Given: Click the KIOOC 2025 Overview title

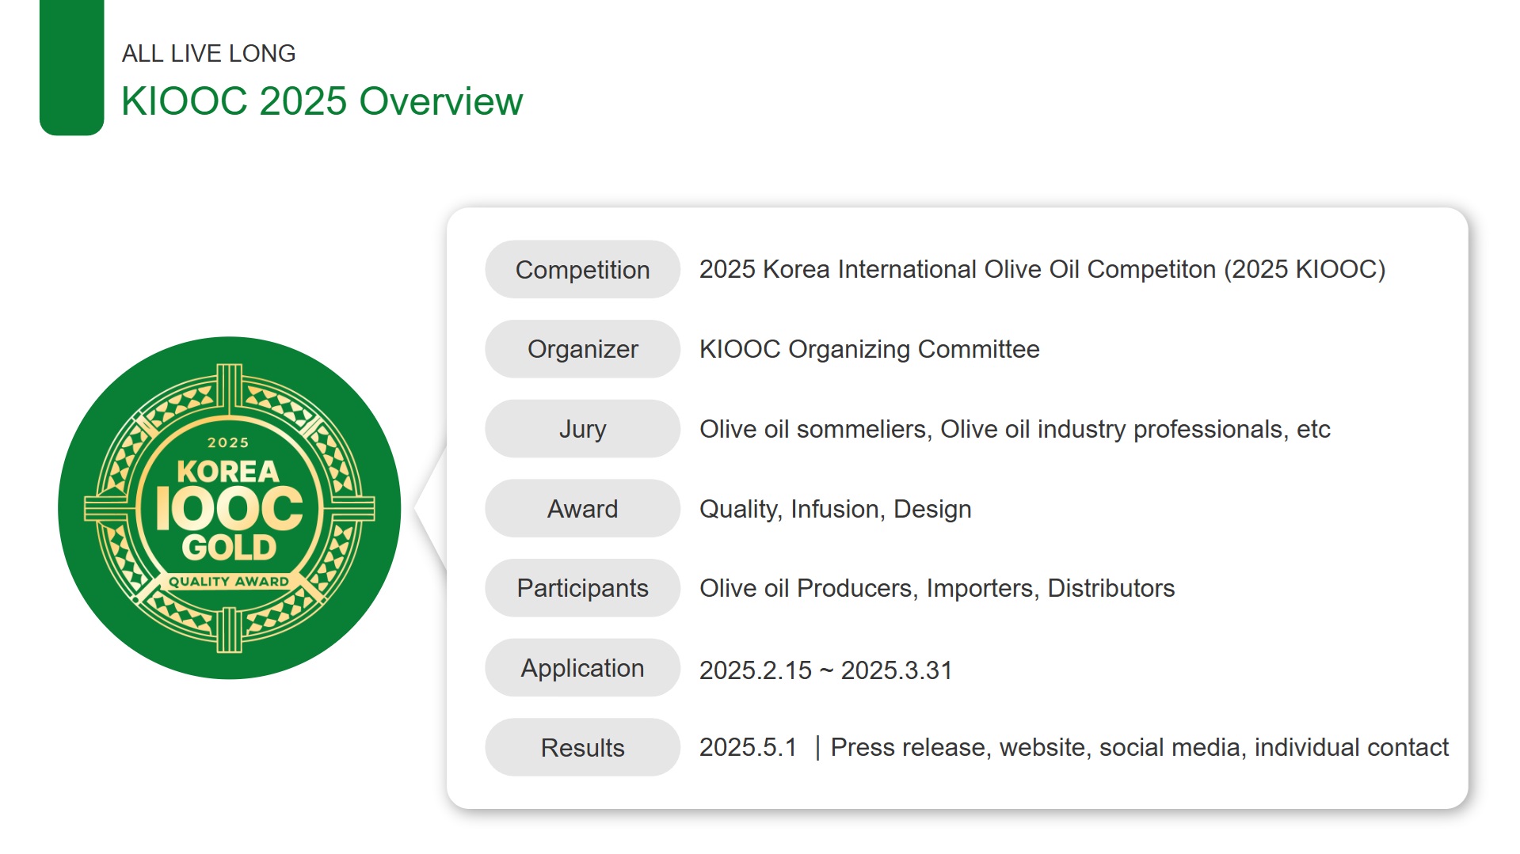Looking at the screenshot, I should point(322,101).
